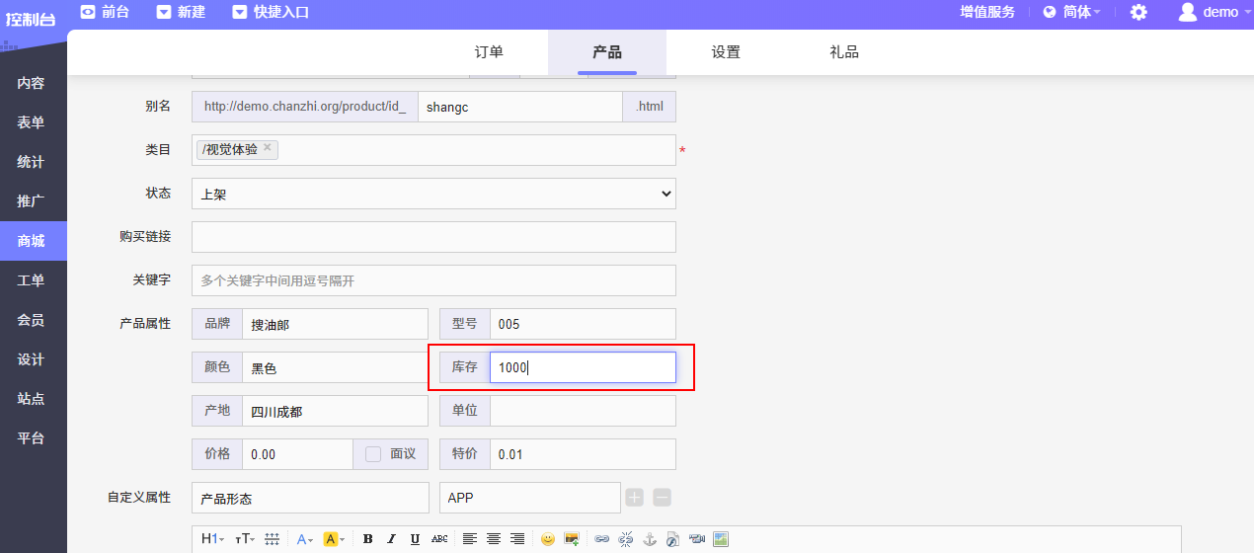Open the 礼品 tab
Viewport: 1254px width, 553px height.
tap(844, 52)
